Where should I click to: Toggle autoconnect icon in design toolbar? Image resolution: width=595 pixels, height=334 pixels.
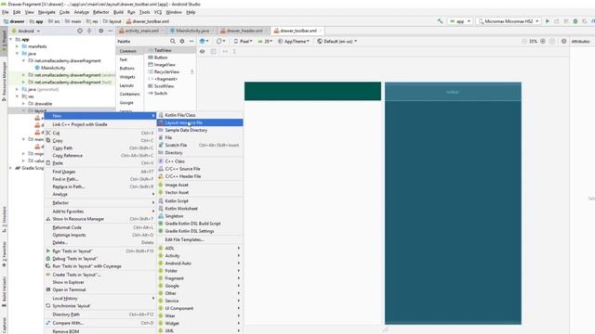(213, 51)
